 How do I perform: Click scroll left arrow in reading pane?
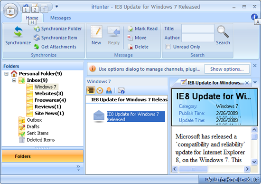[175, 169]
